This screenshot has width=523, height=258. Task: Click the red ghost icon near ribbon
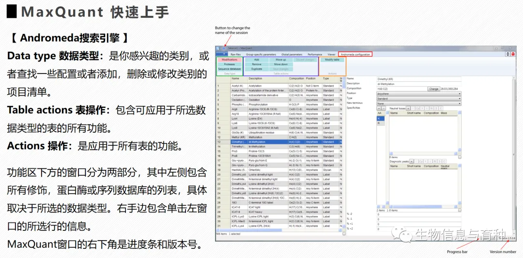[x=513, y=54]
